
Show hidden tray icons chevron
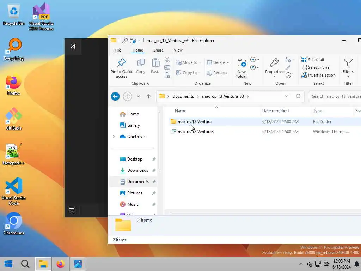301,264
